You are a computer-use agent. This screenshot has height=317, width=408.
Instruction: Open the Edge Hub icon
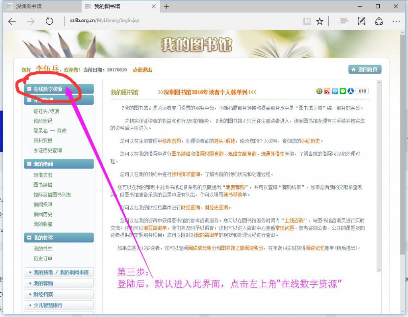[x=344, y=22]
